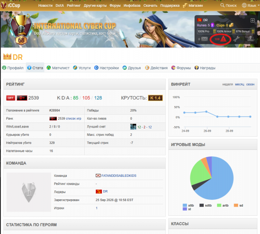Image resolution: width=260 pixels, height=234 pixels.
Task: Open the iCCup home logo
Action: (x=10, y=5)
